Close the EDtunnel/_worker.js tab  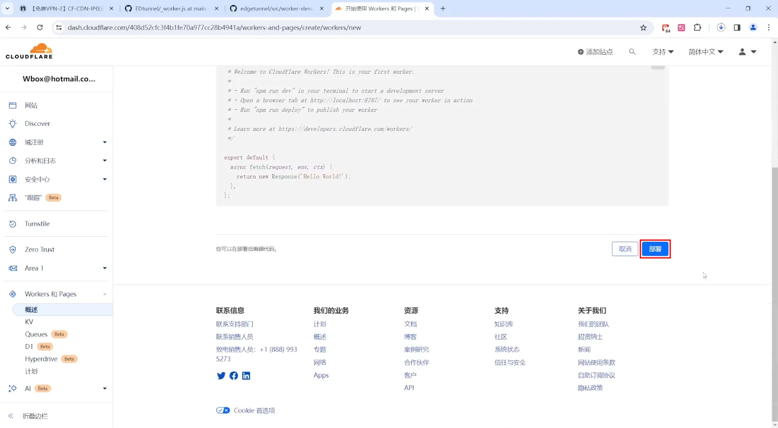[x=216, y=9]
